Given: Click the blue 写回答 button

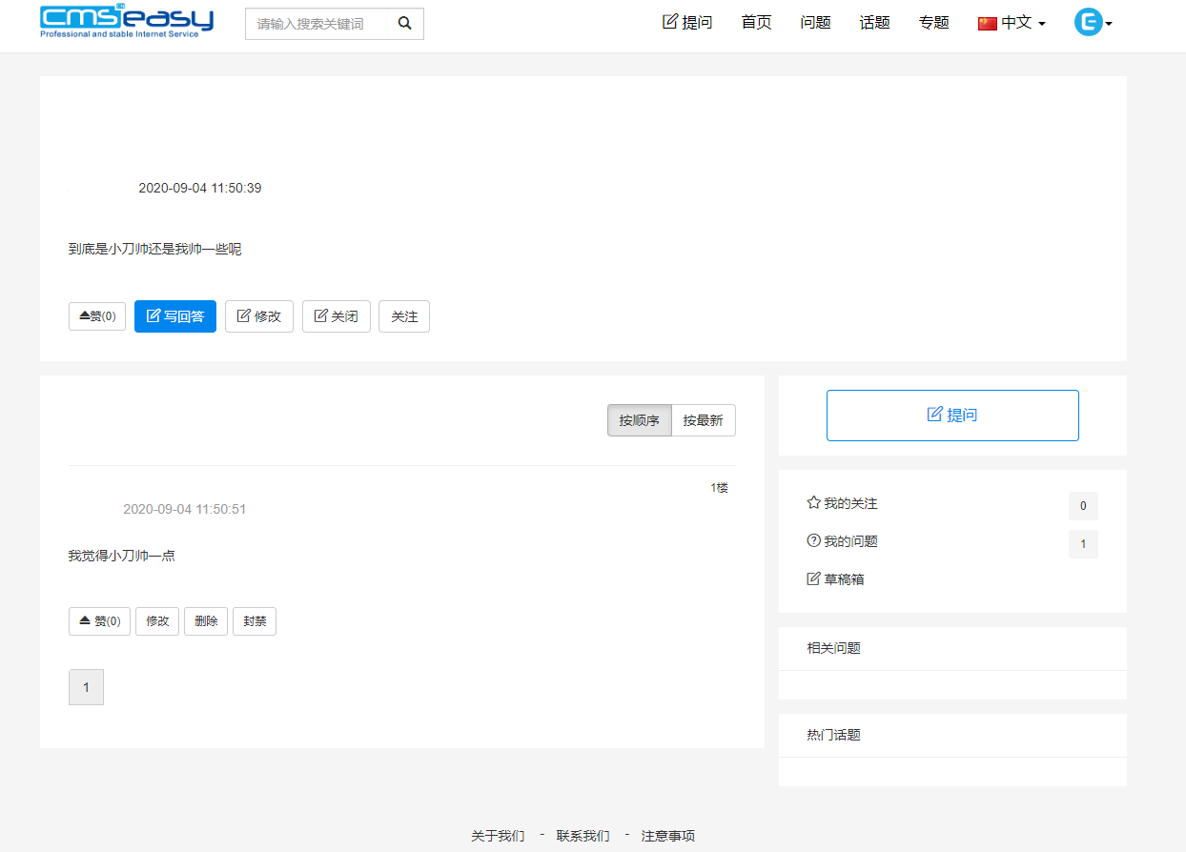Looking at the screenshot, I should pos(175,316).
